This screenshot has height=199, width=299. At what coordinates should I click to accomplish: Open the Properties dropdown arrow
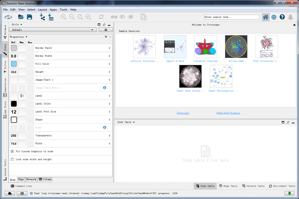coord(27,37)
